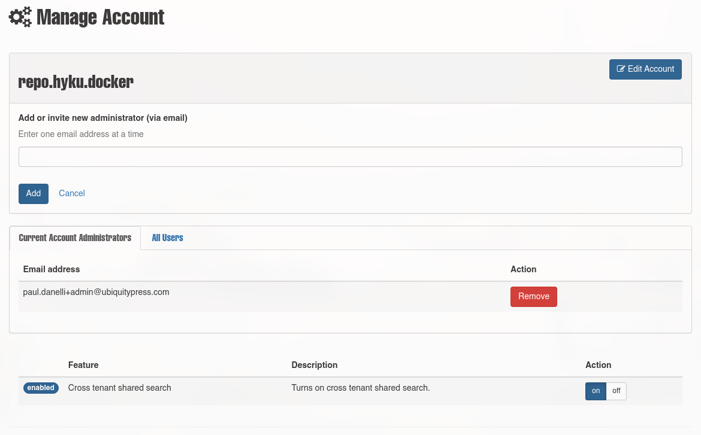
Task: Focus the administrator email input field
Action: (x=350, y=157)
